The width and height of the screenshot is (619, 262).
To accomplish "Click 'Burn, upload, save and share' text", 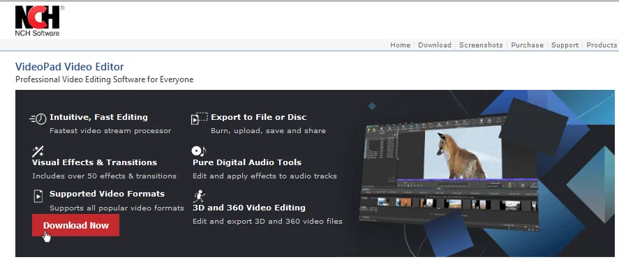I will pyautogui.click(x=269, y=131).
